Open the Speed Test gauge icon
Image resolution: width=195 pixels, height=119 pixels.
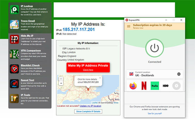pos(14,84)
